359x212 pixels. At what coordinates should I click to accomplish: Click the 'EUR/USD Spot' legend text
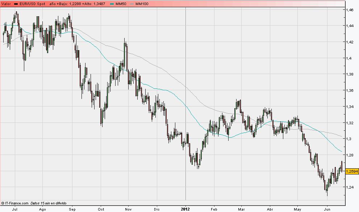pyautogui.click(x=32, y=4)
